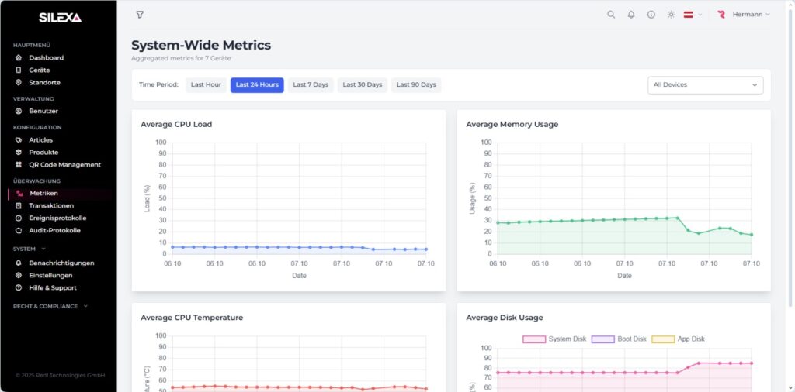Viewport: 795px width, 392px height.
Task: Select Last 7 Days time period
Action: click(x=311, y=85)
